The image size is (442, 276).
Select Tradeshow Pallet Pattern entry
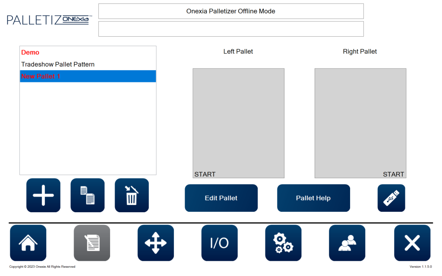tap(58, 64)
